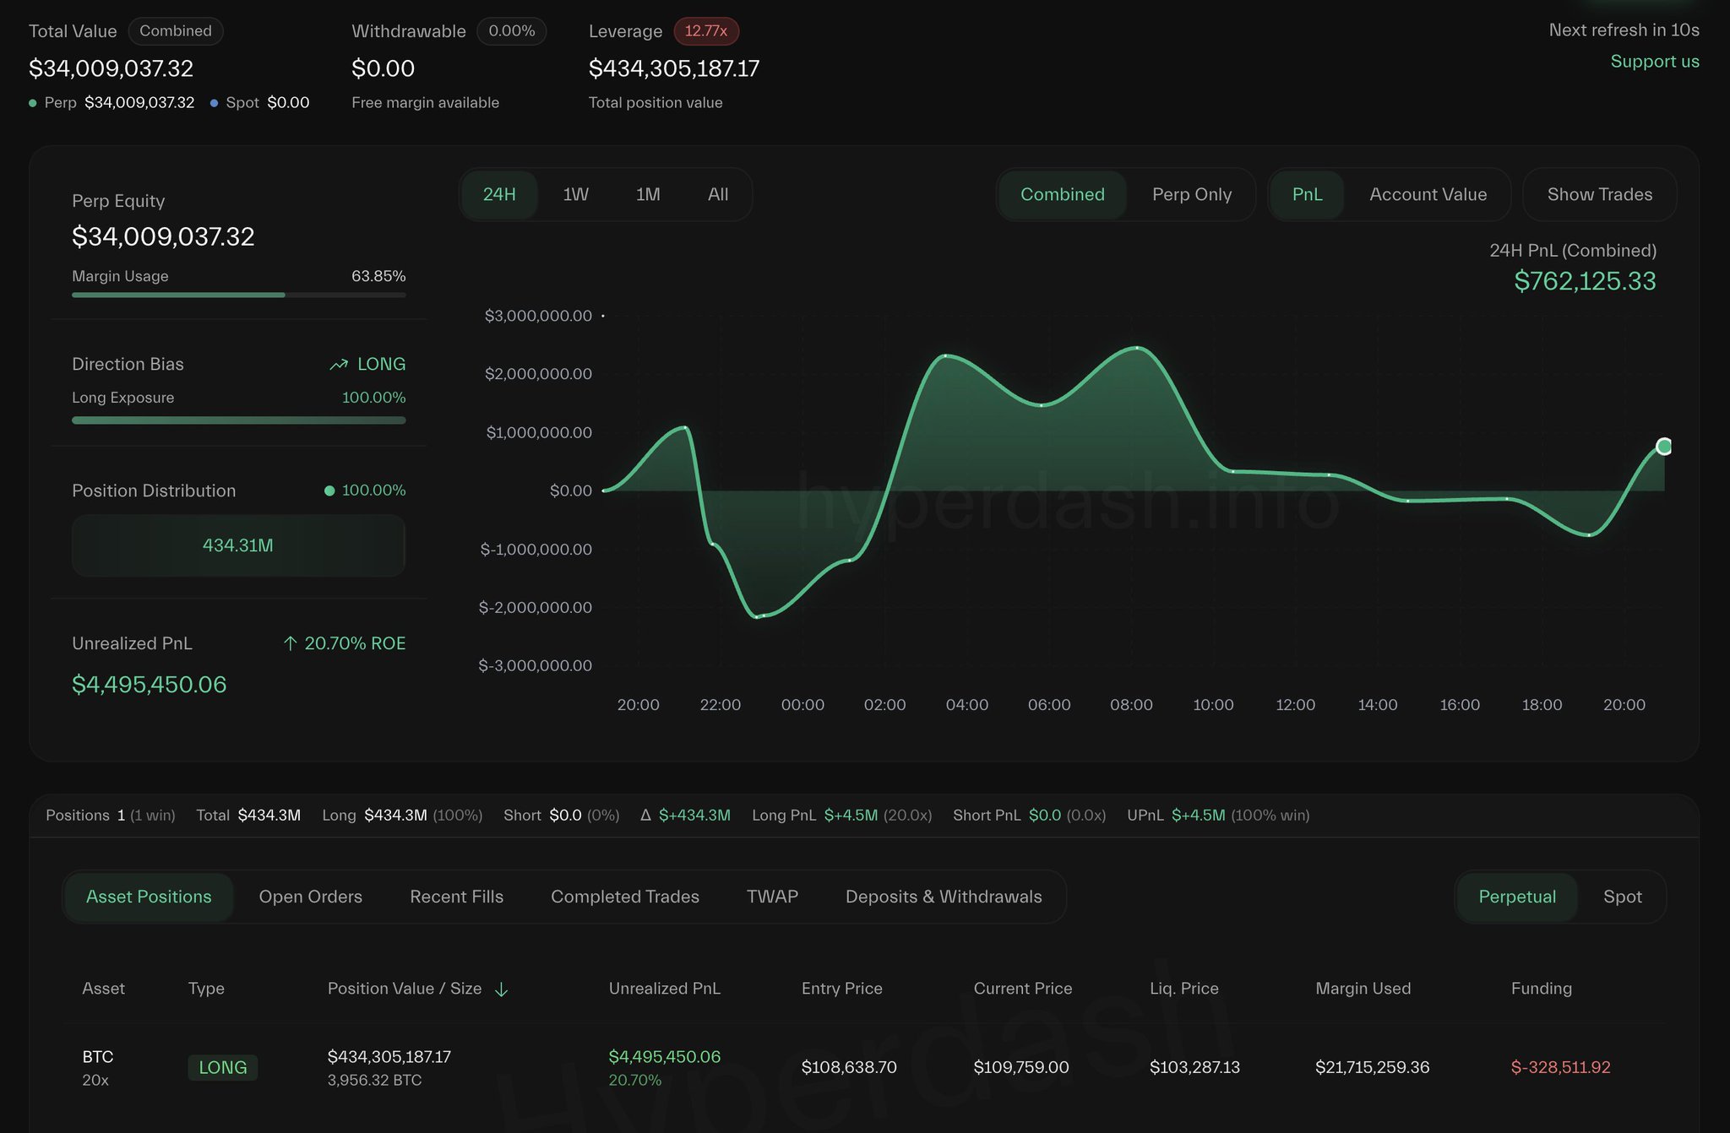Click margin used $21,715,259.36
Screen dimensions: 1730x1133
pos(1373,1067)
